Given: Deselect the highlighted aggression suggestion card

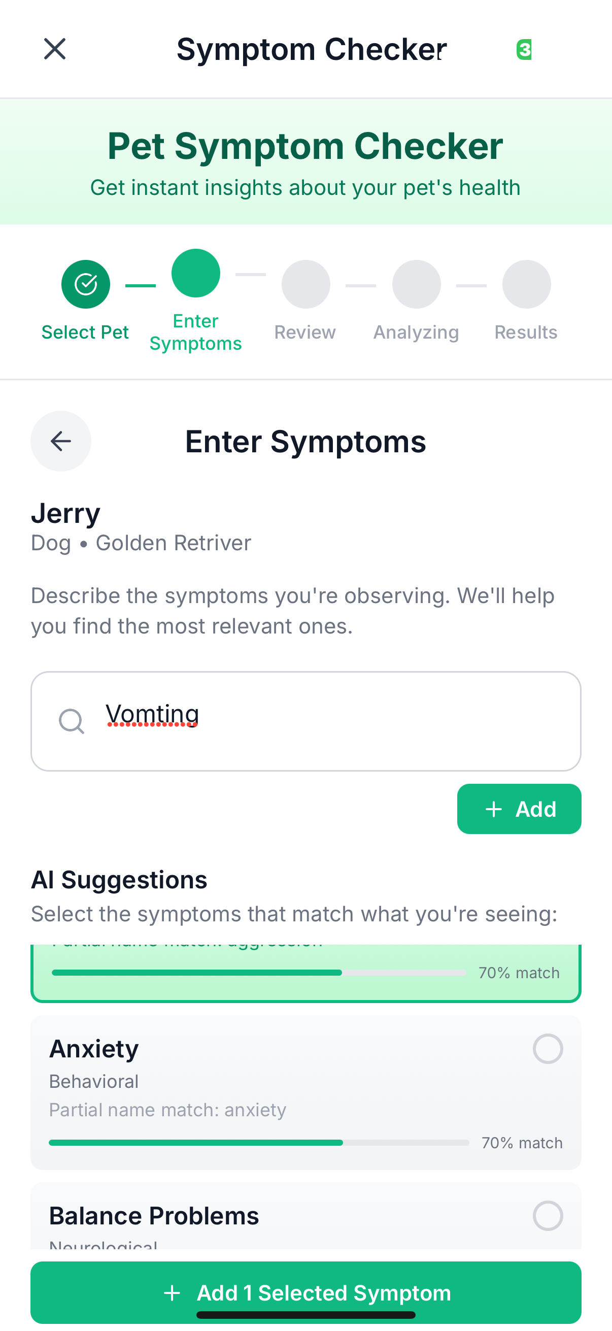Looking at the screenshot, I should (305, 974).
